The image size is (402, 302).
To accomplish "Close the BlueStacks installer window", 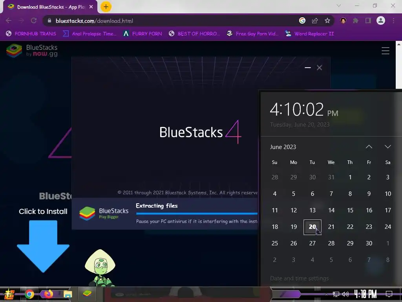I will point(319,68).
